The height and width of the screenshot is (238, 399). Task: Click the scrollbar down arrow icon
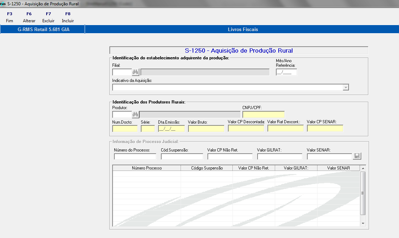pyautogui.click(x=363, y=223)
